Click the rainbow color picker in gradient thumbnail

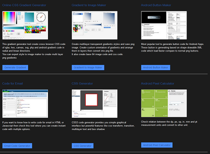[9, 18]
